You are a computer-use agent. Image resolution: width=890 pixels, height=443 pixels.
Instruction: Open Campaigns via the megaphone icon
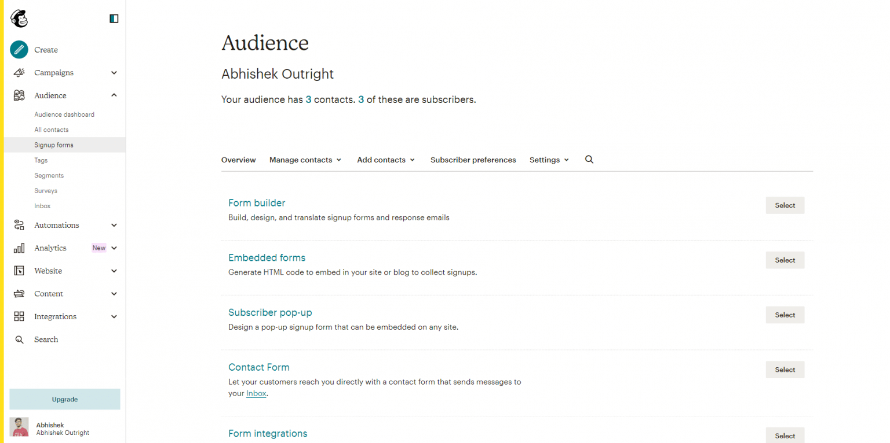pyautogui.click(x=19, y=72)
